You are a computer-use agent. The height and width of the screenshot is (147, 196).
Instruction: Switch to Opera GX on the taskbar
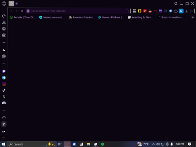click(67, 144)
